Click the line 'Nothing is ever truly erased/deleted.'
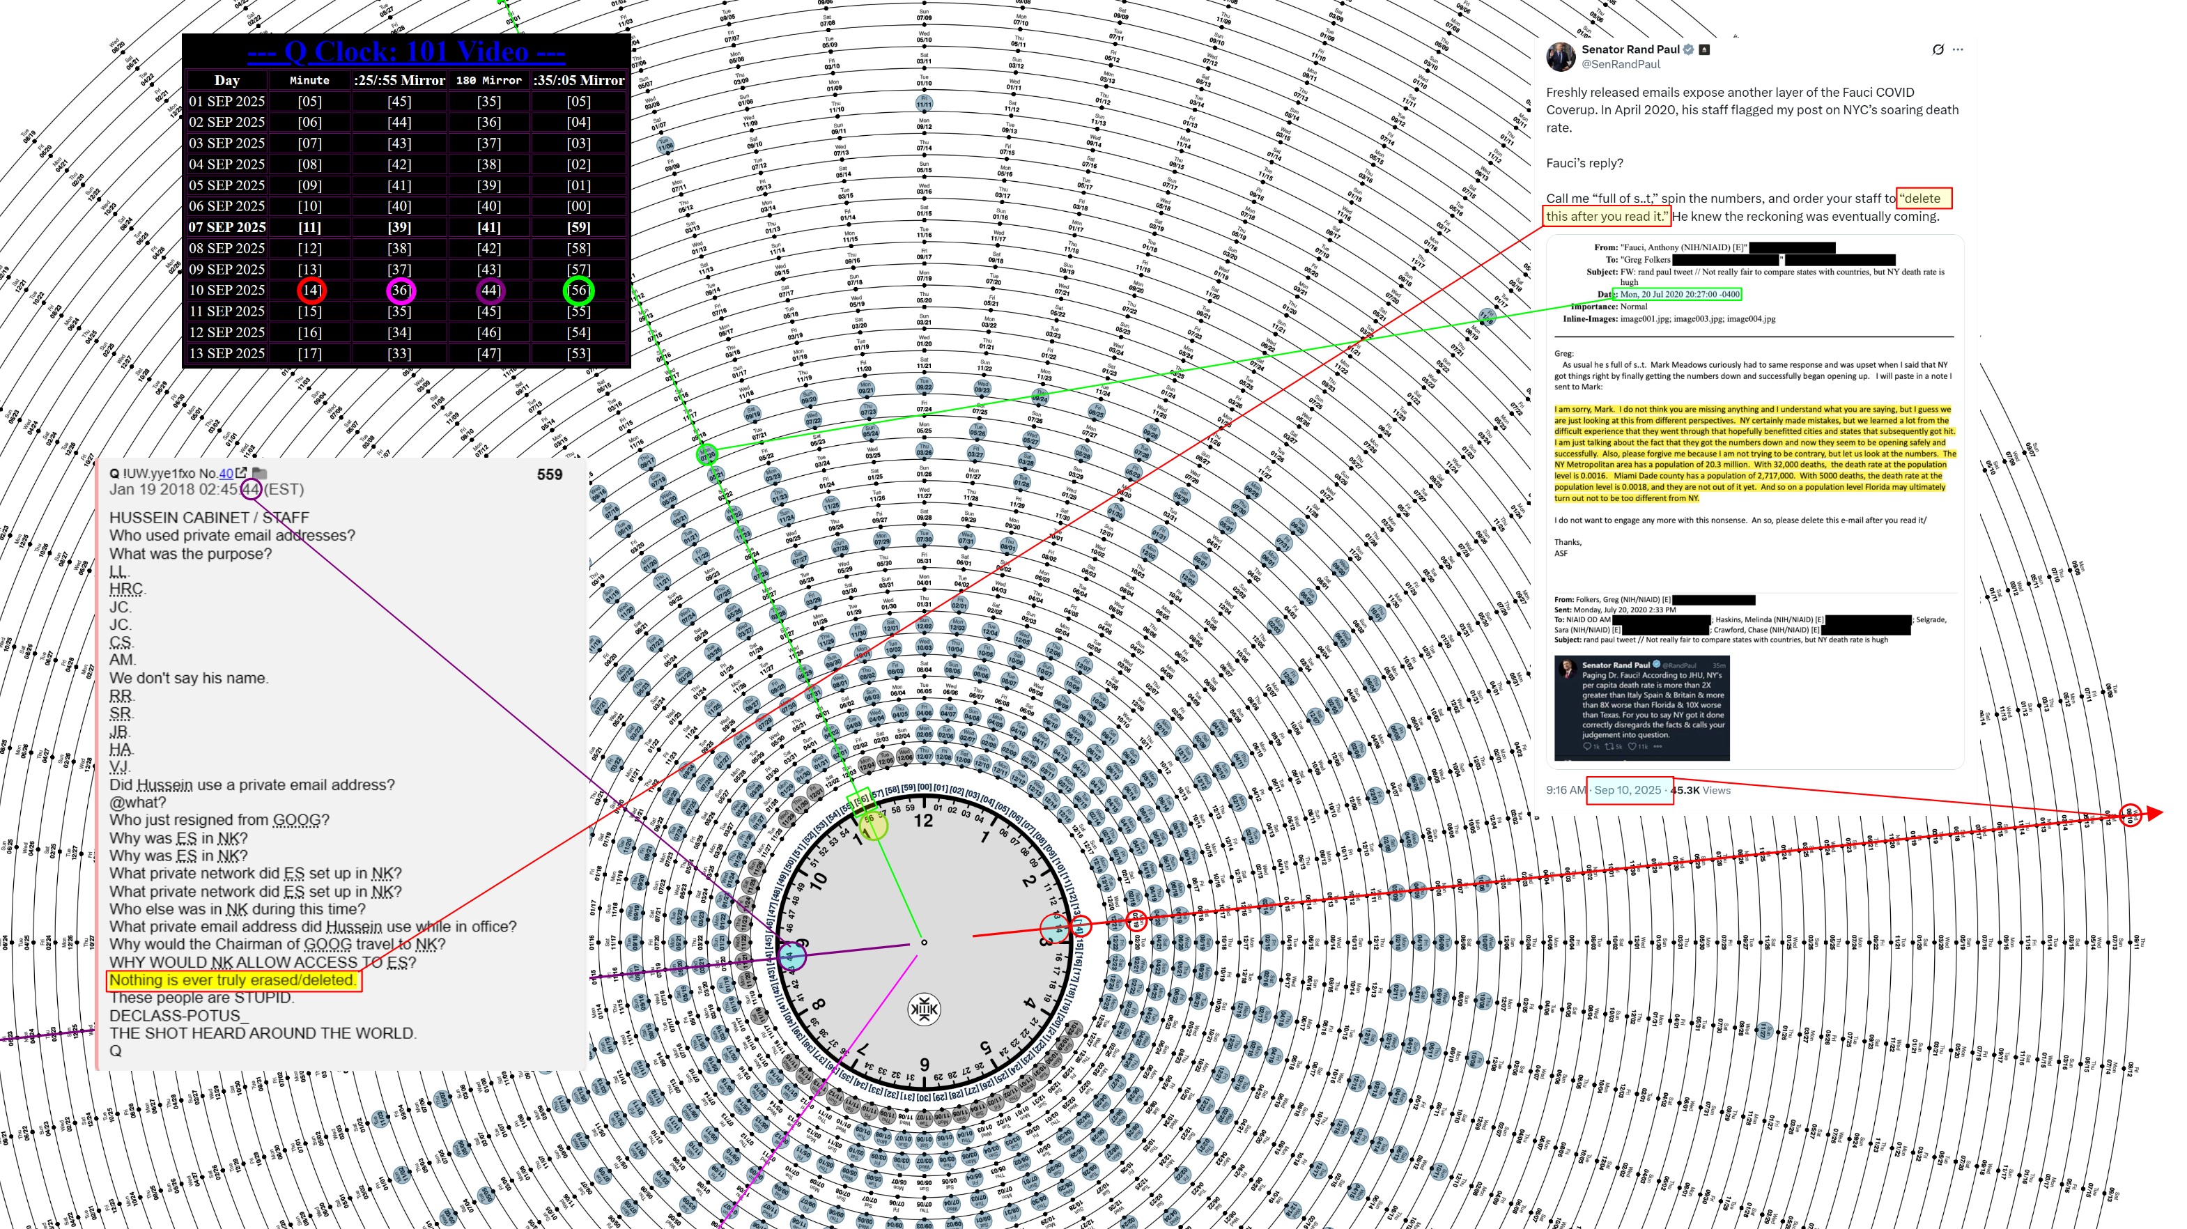The image size is (2187, 1229). point(233,980)
